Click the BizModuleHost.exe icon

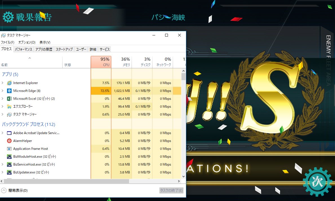9,157
